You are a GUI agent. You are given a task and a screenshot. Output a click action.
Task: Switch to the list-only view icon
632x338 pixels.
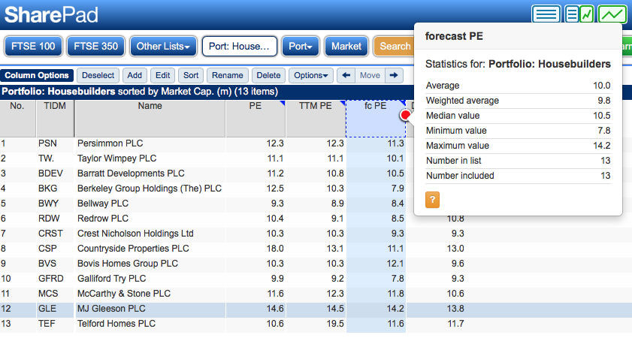click(546, 14)
